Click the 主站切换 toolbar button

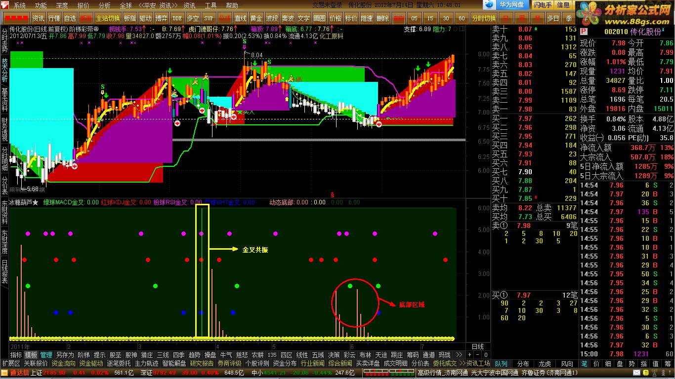(x=108, y=18)
